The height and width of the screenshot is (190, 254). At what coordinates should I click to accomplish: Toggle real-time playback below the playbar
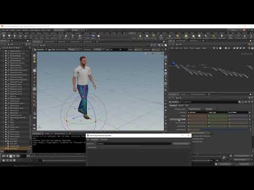click(x=4, y=160)
